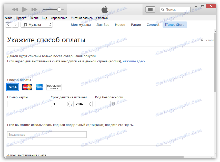
Task: Open the Учетная запись menu
Action: point(82,18)
